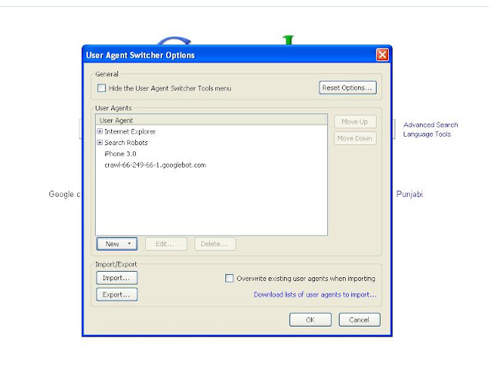Click the Punjabi language link
The width and height of the screenshot is (494, 376).
(x=409, y=194)
